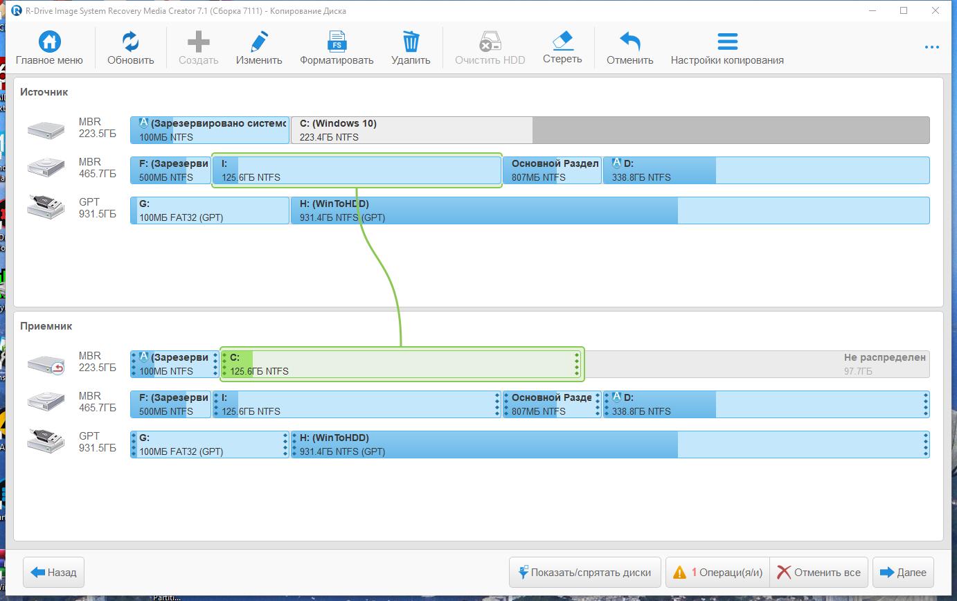Click the Создать plus icon

199,42
